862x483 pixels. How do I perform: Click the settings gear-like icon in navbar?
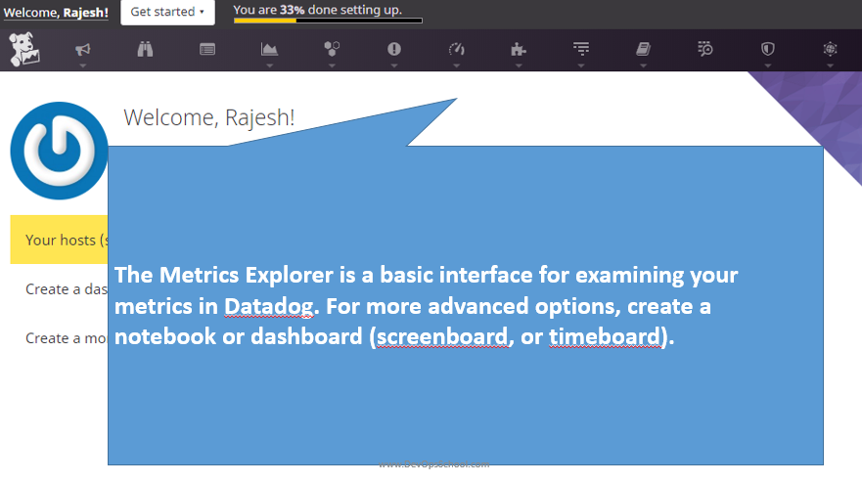coord(830,49)
